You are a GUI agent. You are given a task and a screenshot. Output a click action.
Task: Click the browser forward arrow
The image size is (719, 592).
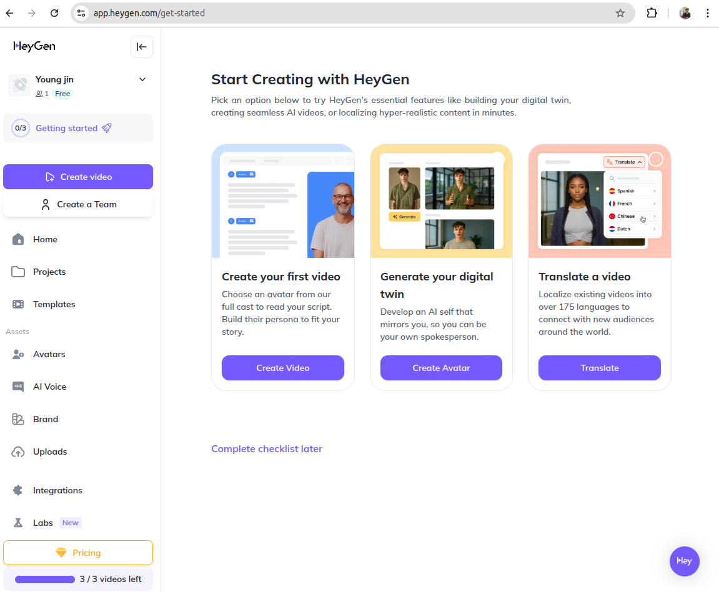pos(32,13)
